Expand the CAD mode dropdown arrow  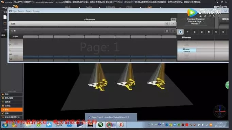click(79, 7)
